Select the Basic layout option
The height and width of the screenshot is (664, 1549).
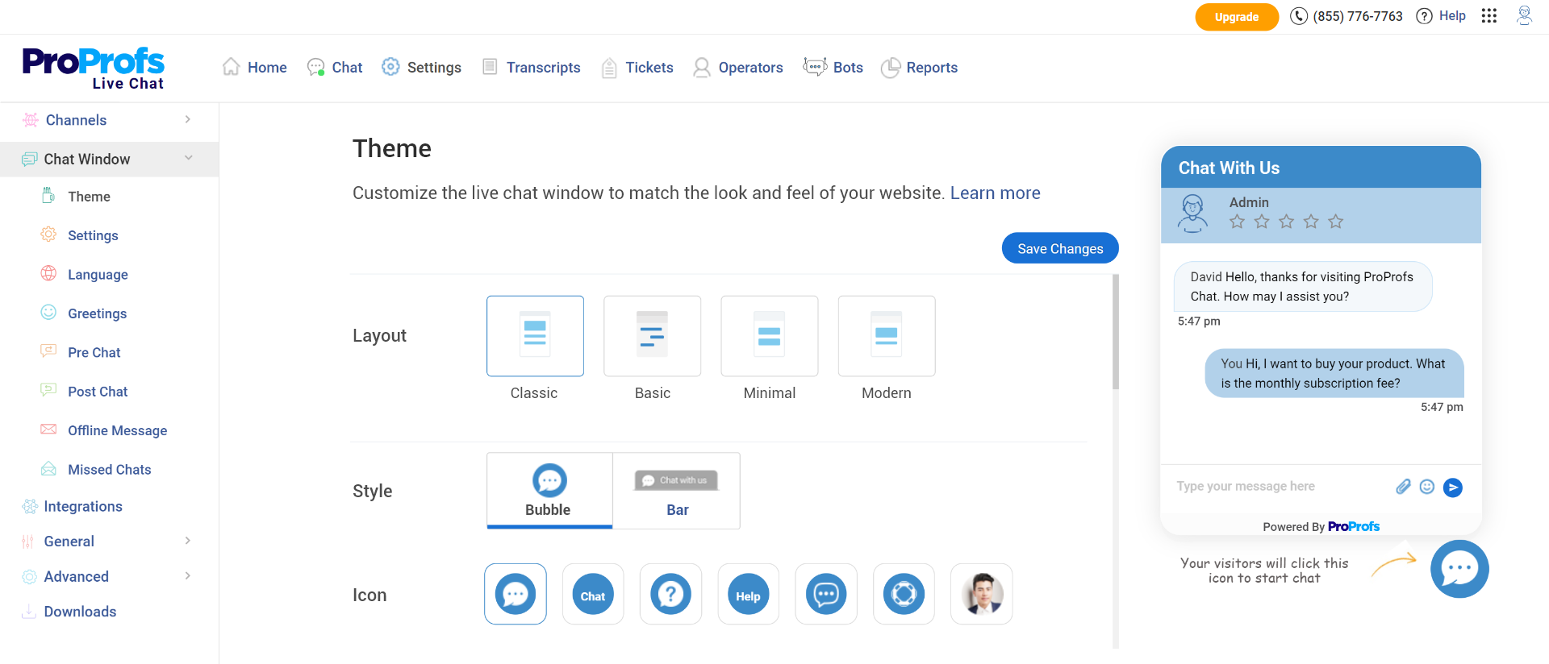(653, 336)
